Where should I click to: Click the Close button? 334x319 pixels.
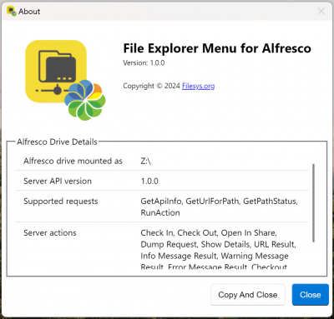pos(311,295)
